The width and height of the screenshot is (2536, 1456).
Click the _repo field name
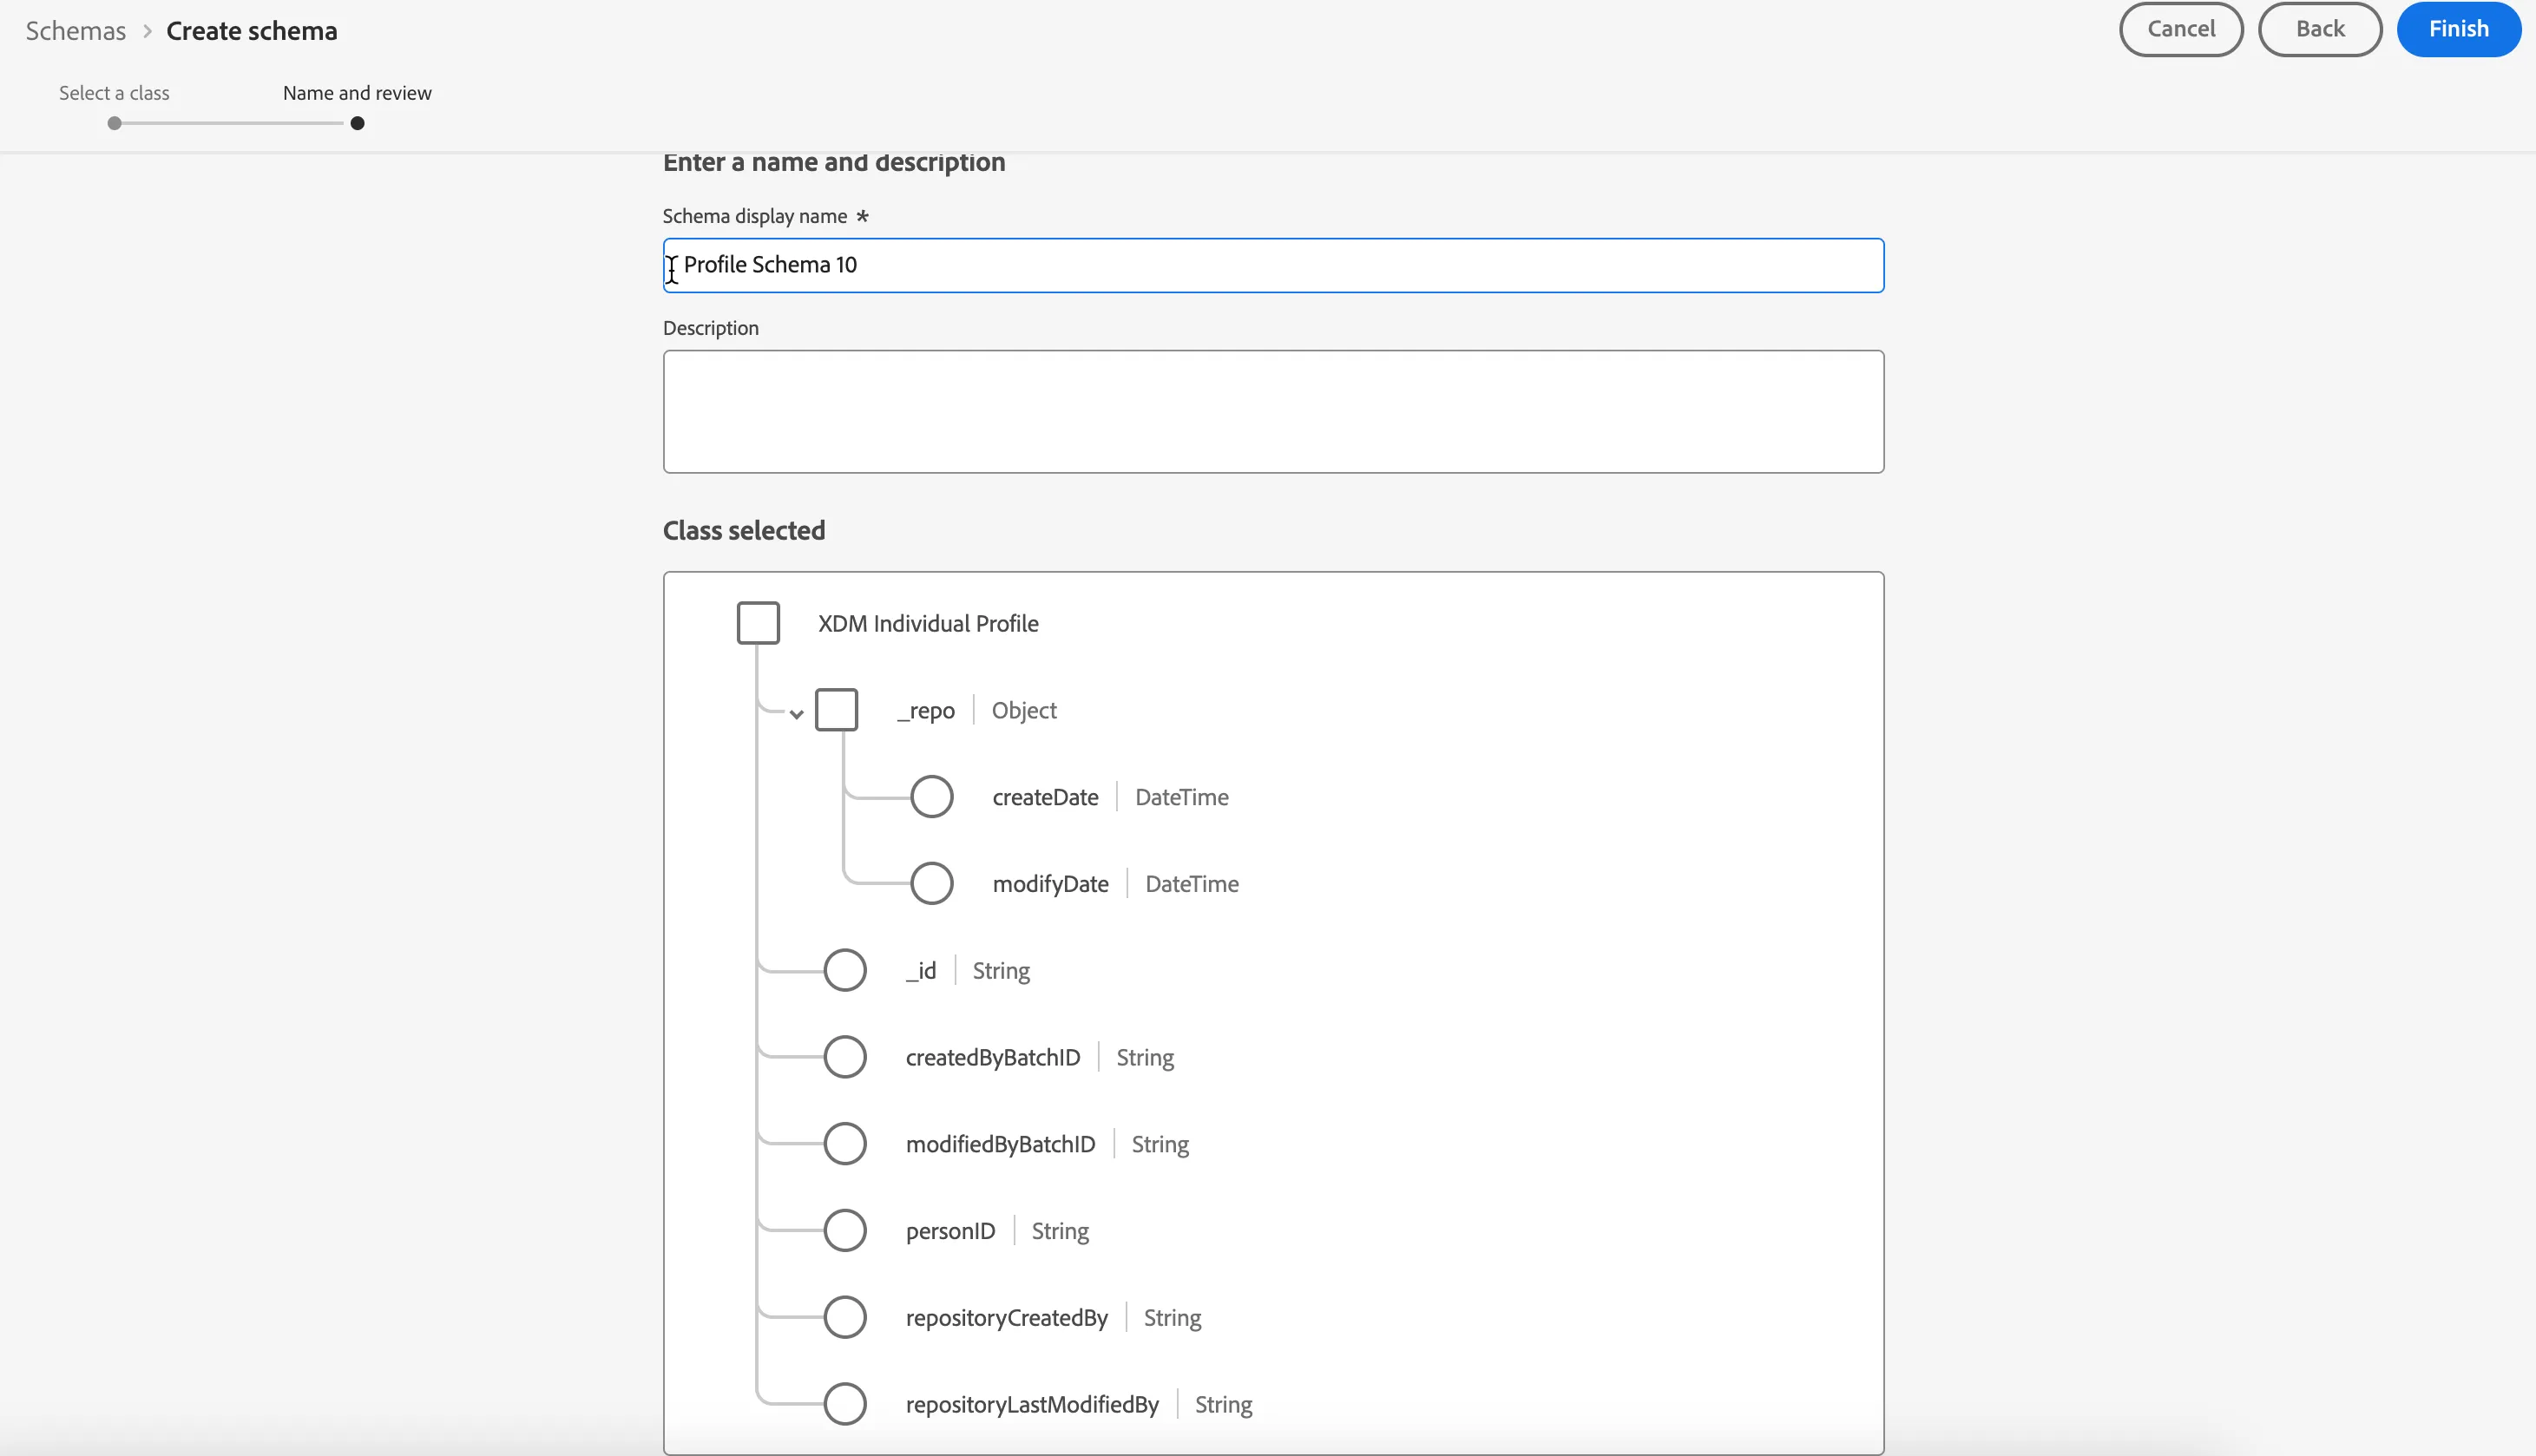(x=926, y=711)
